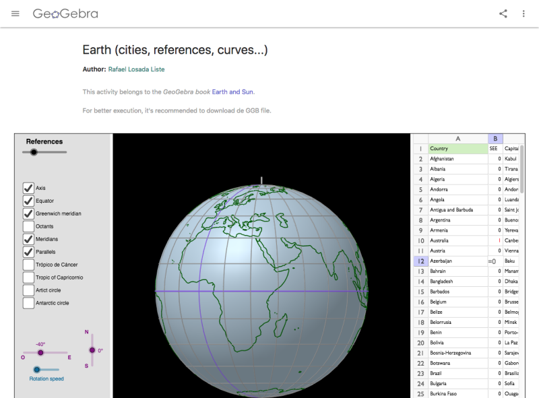Enable the Antarctic circle reference
The width and height of the screenshot is (539, 398).
click(x=28, y=303)
